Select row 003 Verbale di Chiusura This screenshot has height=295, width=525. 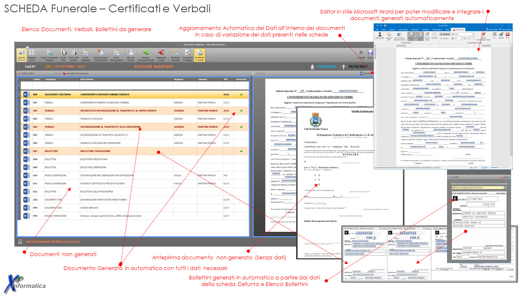pyautogui.click(x=132, y=119)
